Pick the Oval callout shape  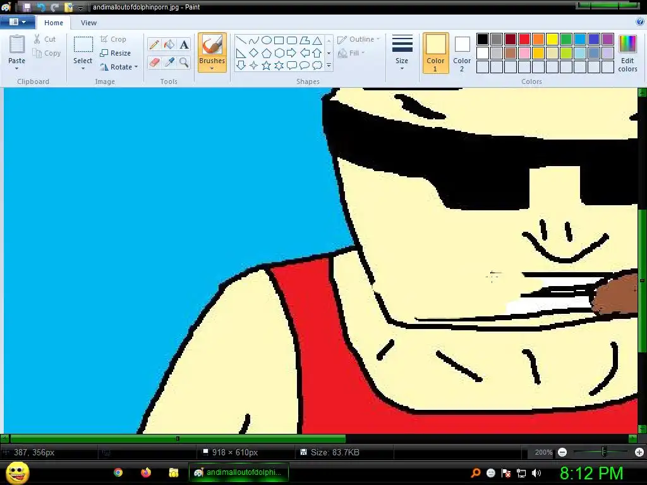[305, 65]
